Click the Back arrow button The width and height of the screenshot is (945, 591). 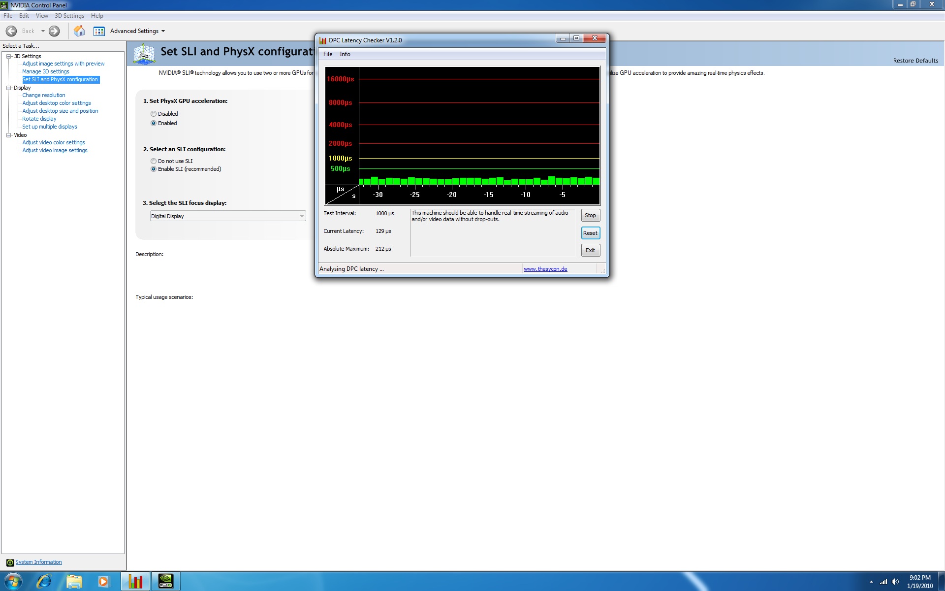[x=11, y=31]
